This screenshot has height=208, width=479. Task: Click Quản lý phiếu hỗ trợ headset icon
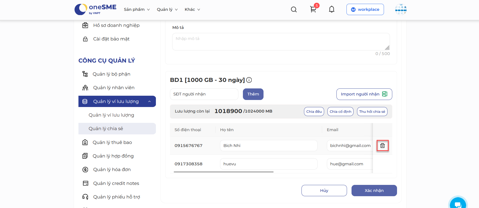click(x=85, y=197)
